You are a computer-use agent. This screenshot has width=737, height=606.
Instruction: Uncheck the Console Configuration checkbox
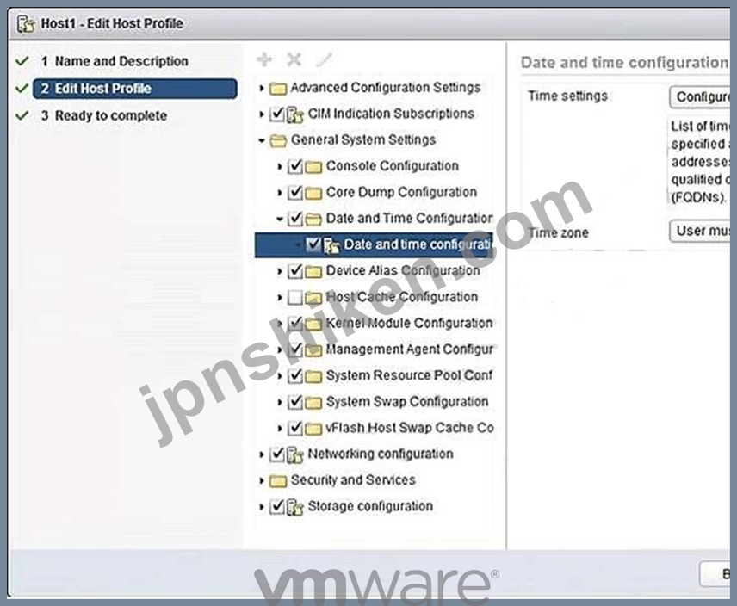pos(295,166)
